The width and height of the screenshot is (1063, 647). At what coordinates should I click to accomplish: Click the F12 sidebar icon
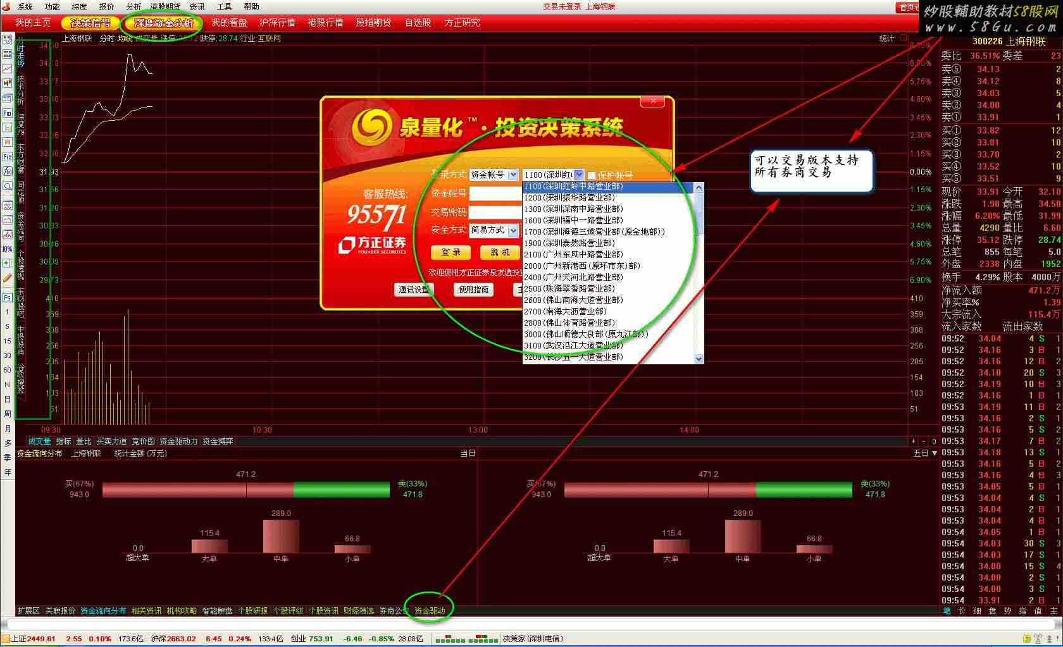point(7,157)
